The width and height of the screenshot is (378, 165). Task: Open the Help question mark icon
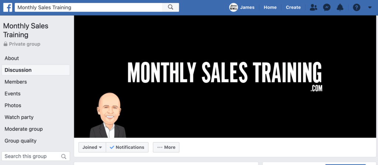[x=357, y=7]
